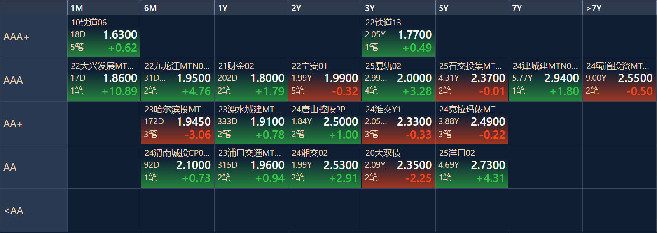The image size is (657, 233).
Task: Select the AAA+ rating row label
Action: [34, 37]
